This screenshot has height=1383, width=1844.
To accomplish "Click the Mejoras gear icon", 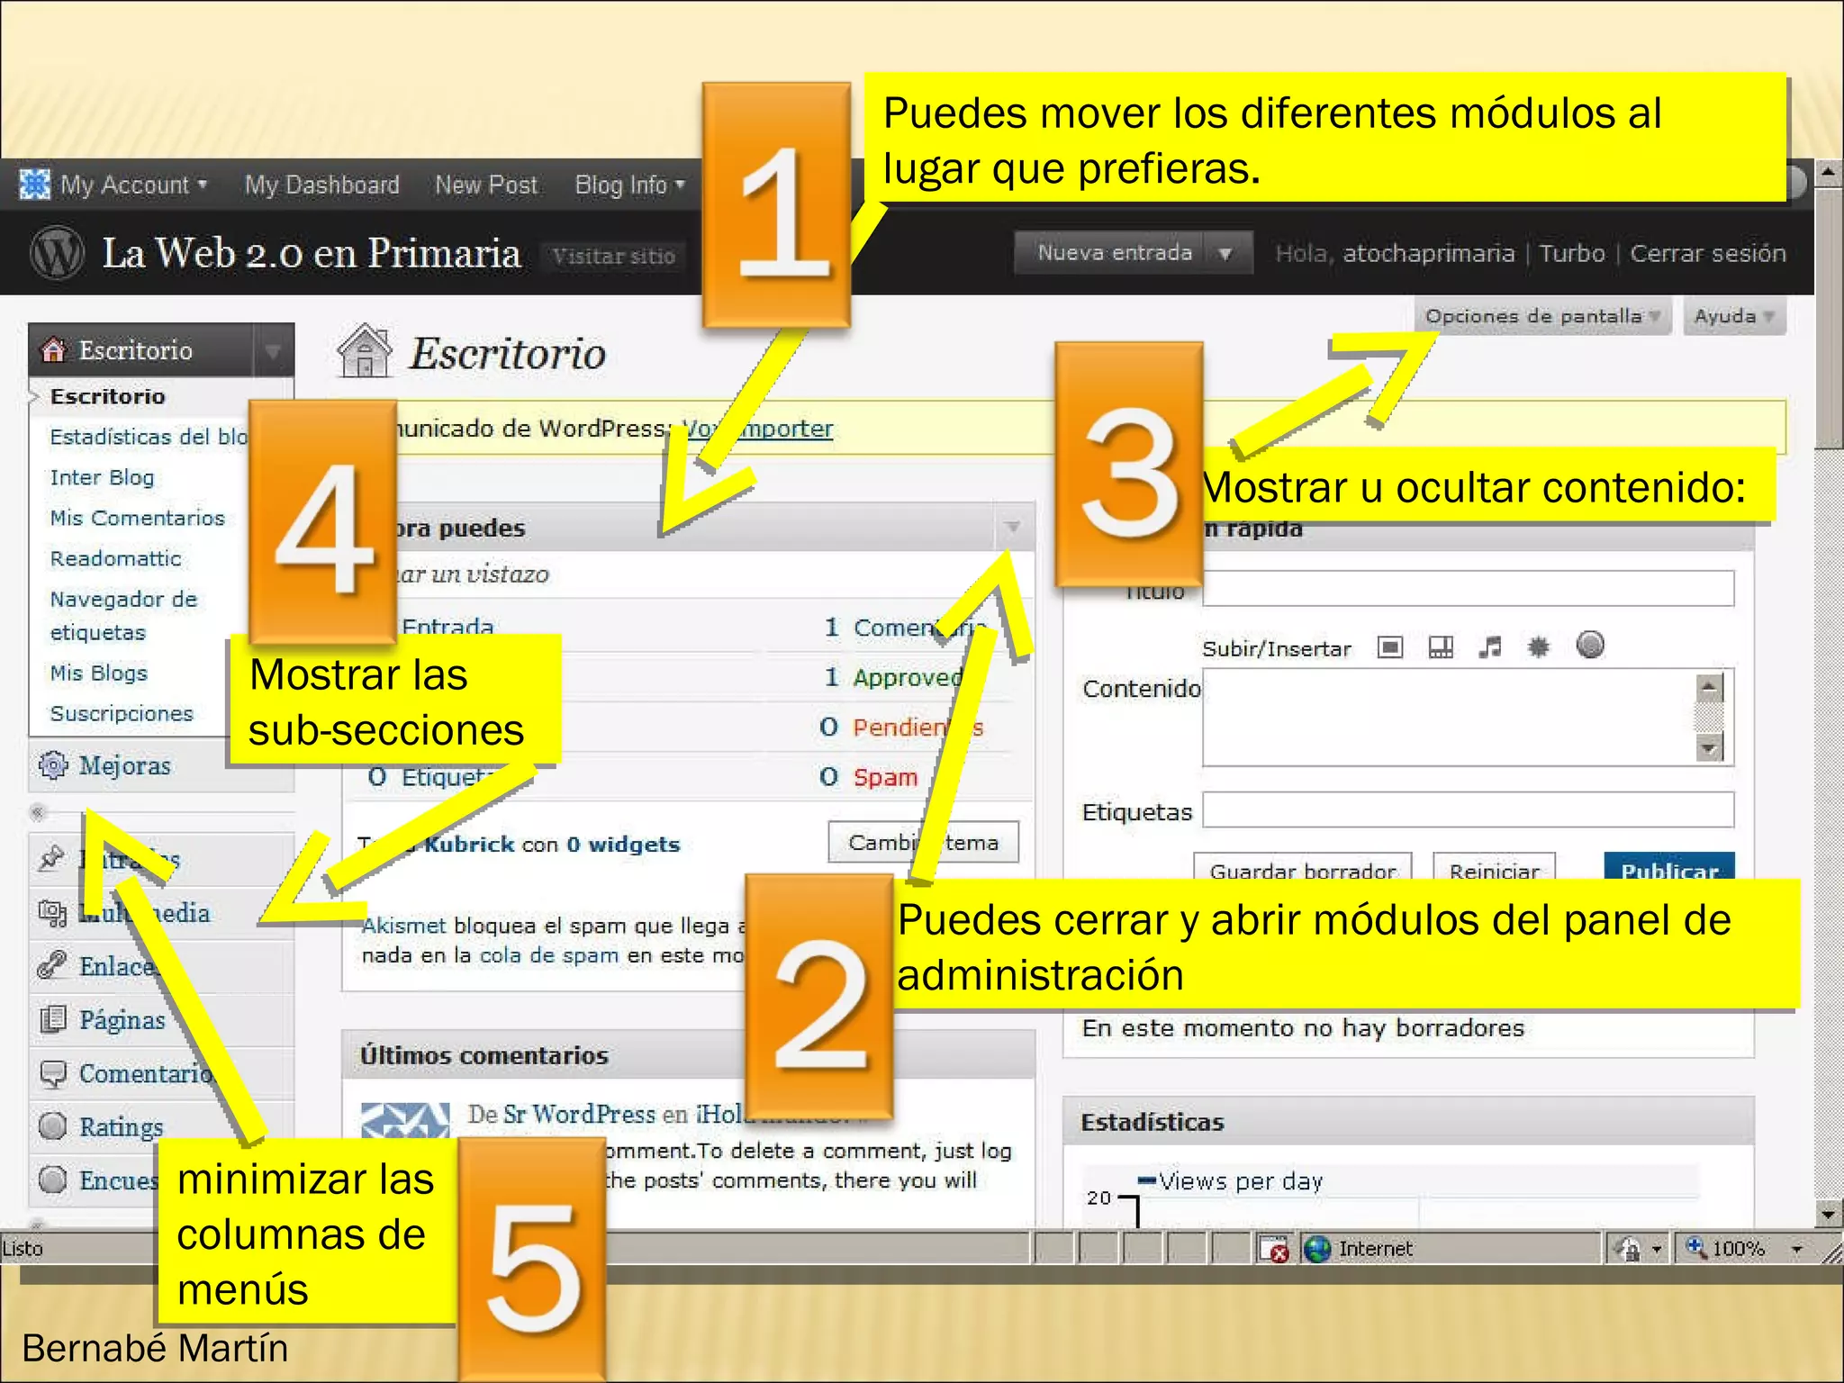I will (53, 764).
